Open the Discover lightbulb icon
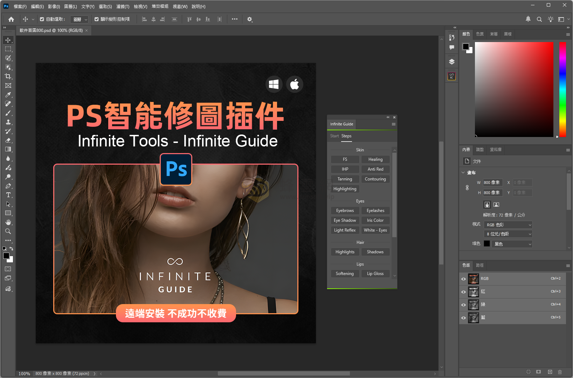 click(x=551, y=19)
